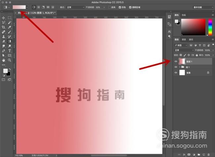
Task: Open the extra tools ellipsis menu
Action: pyautogui.click(x=3, y=65)
